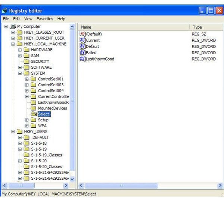Screen dimensions: 224x198
Task: Open the File menu
Action: [6, 19]
